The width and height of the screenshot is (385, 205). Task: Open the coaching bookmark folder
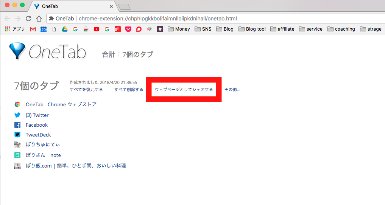point(341,29)
